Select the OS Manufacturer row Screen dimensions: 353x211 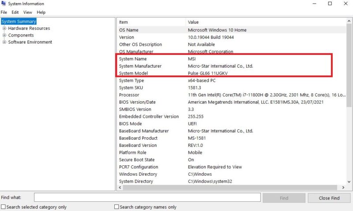[x=232, y=51]
